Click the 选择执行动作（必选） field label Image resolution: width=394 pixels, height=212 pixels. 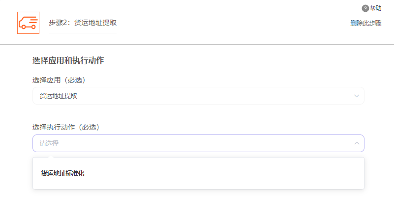pos(66,127)
